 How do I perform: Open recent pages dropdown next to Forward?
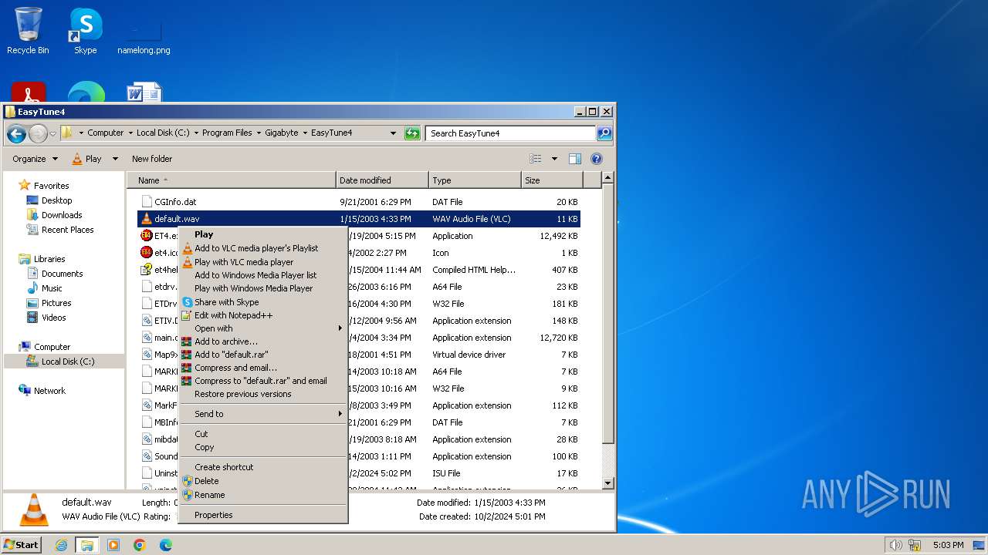pos(52,133)
